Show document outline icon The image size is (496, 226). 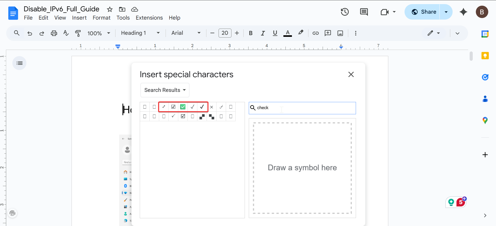19,63
